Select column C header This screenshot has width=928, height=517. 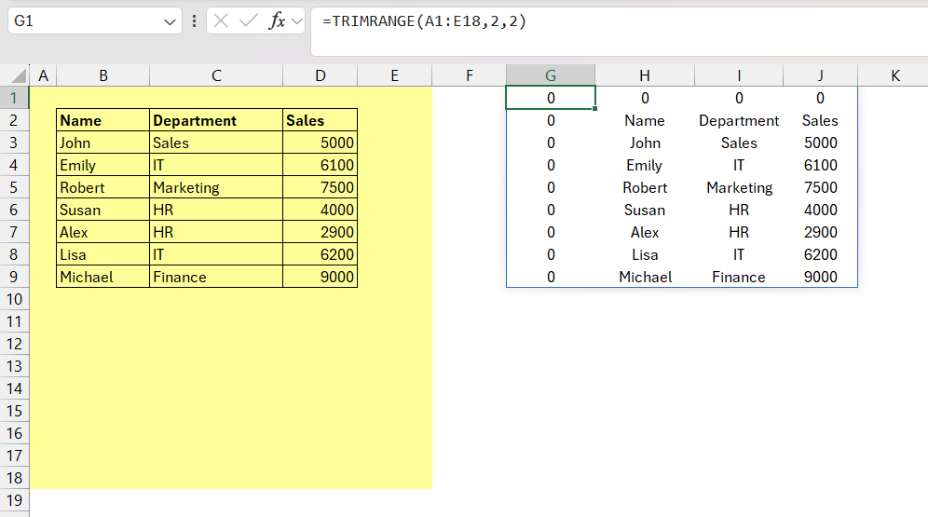(216, 75)
